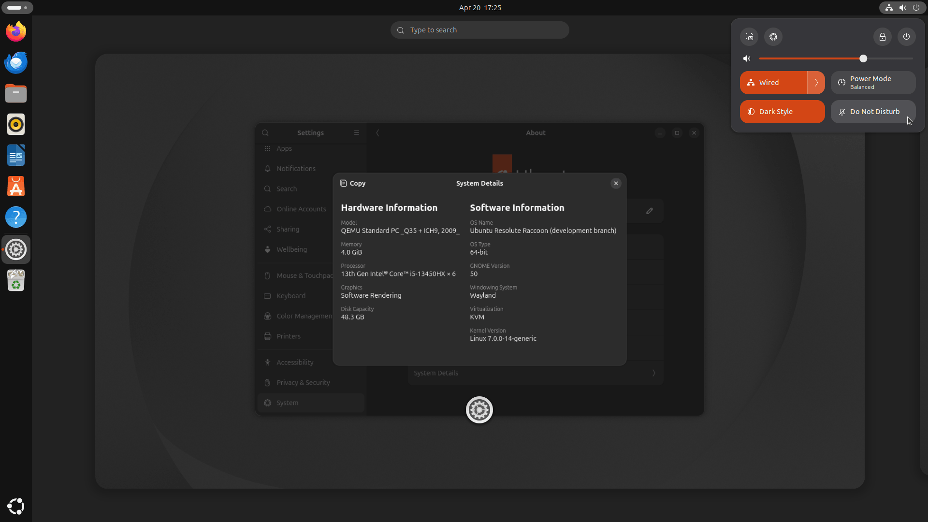Enable Do Not Disturb
The width and height of the screenshot is (928, 522).
coord(873,112)
